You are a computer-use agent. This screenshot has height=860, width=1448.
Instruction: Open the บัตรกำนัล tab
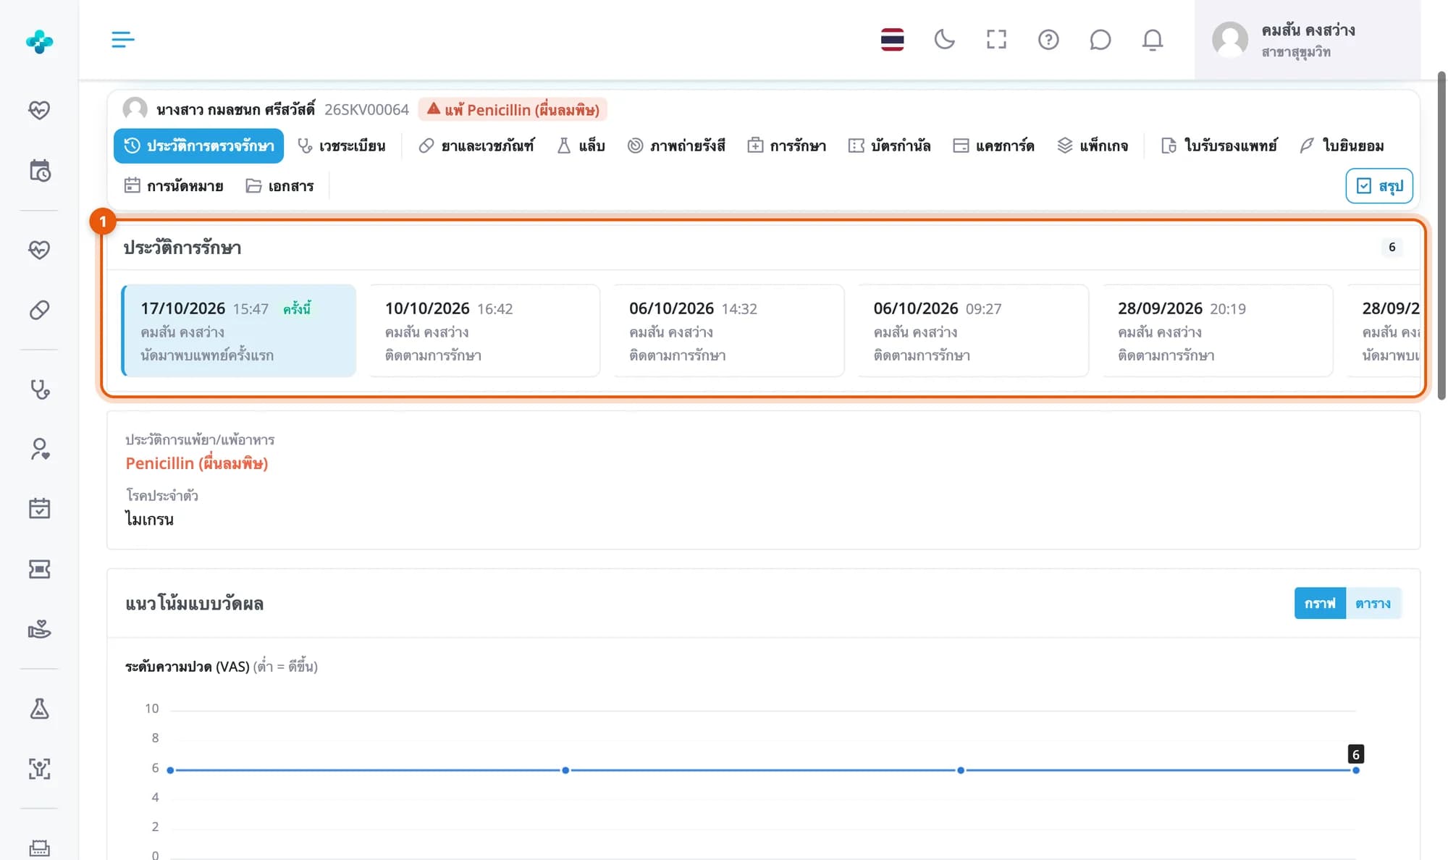pyautogui.click(x=889, y=146)
